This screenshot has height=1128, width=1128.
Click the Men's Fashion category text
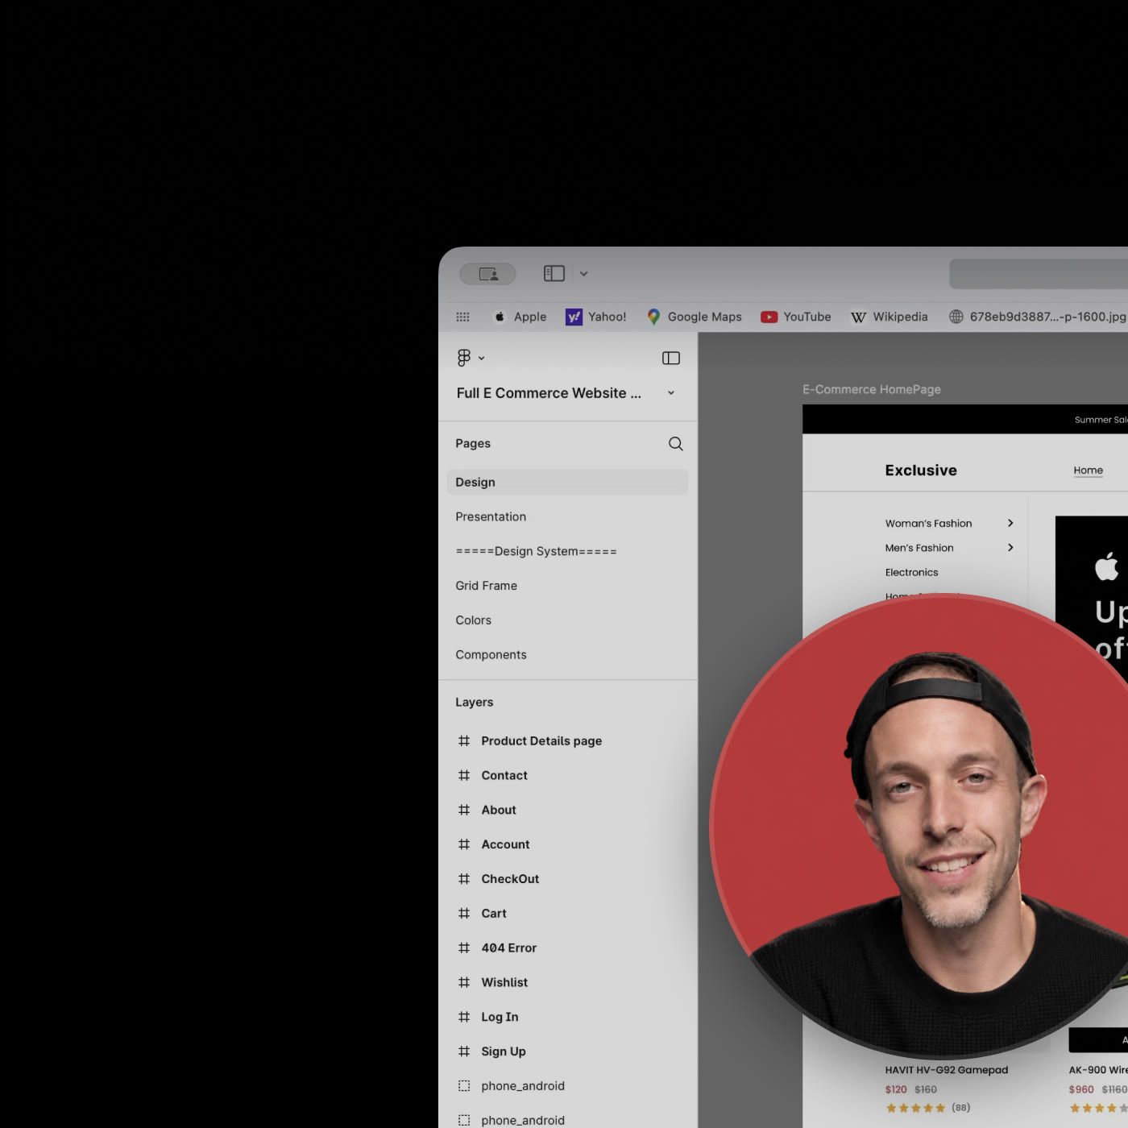coord(919,548)
